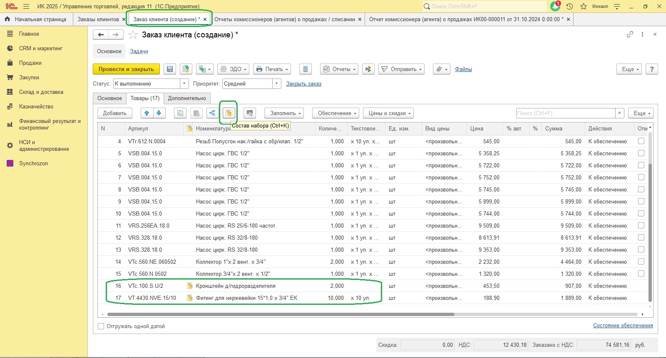Expand the Статус dropdown
Viewport: 666px width, 358px height.
(184, 84)
